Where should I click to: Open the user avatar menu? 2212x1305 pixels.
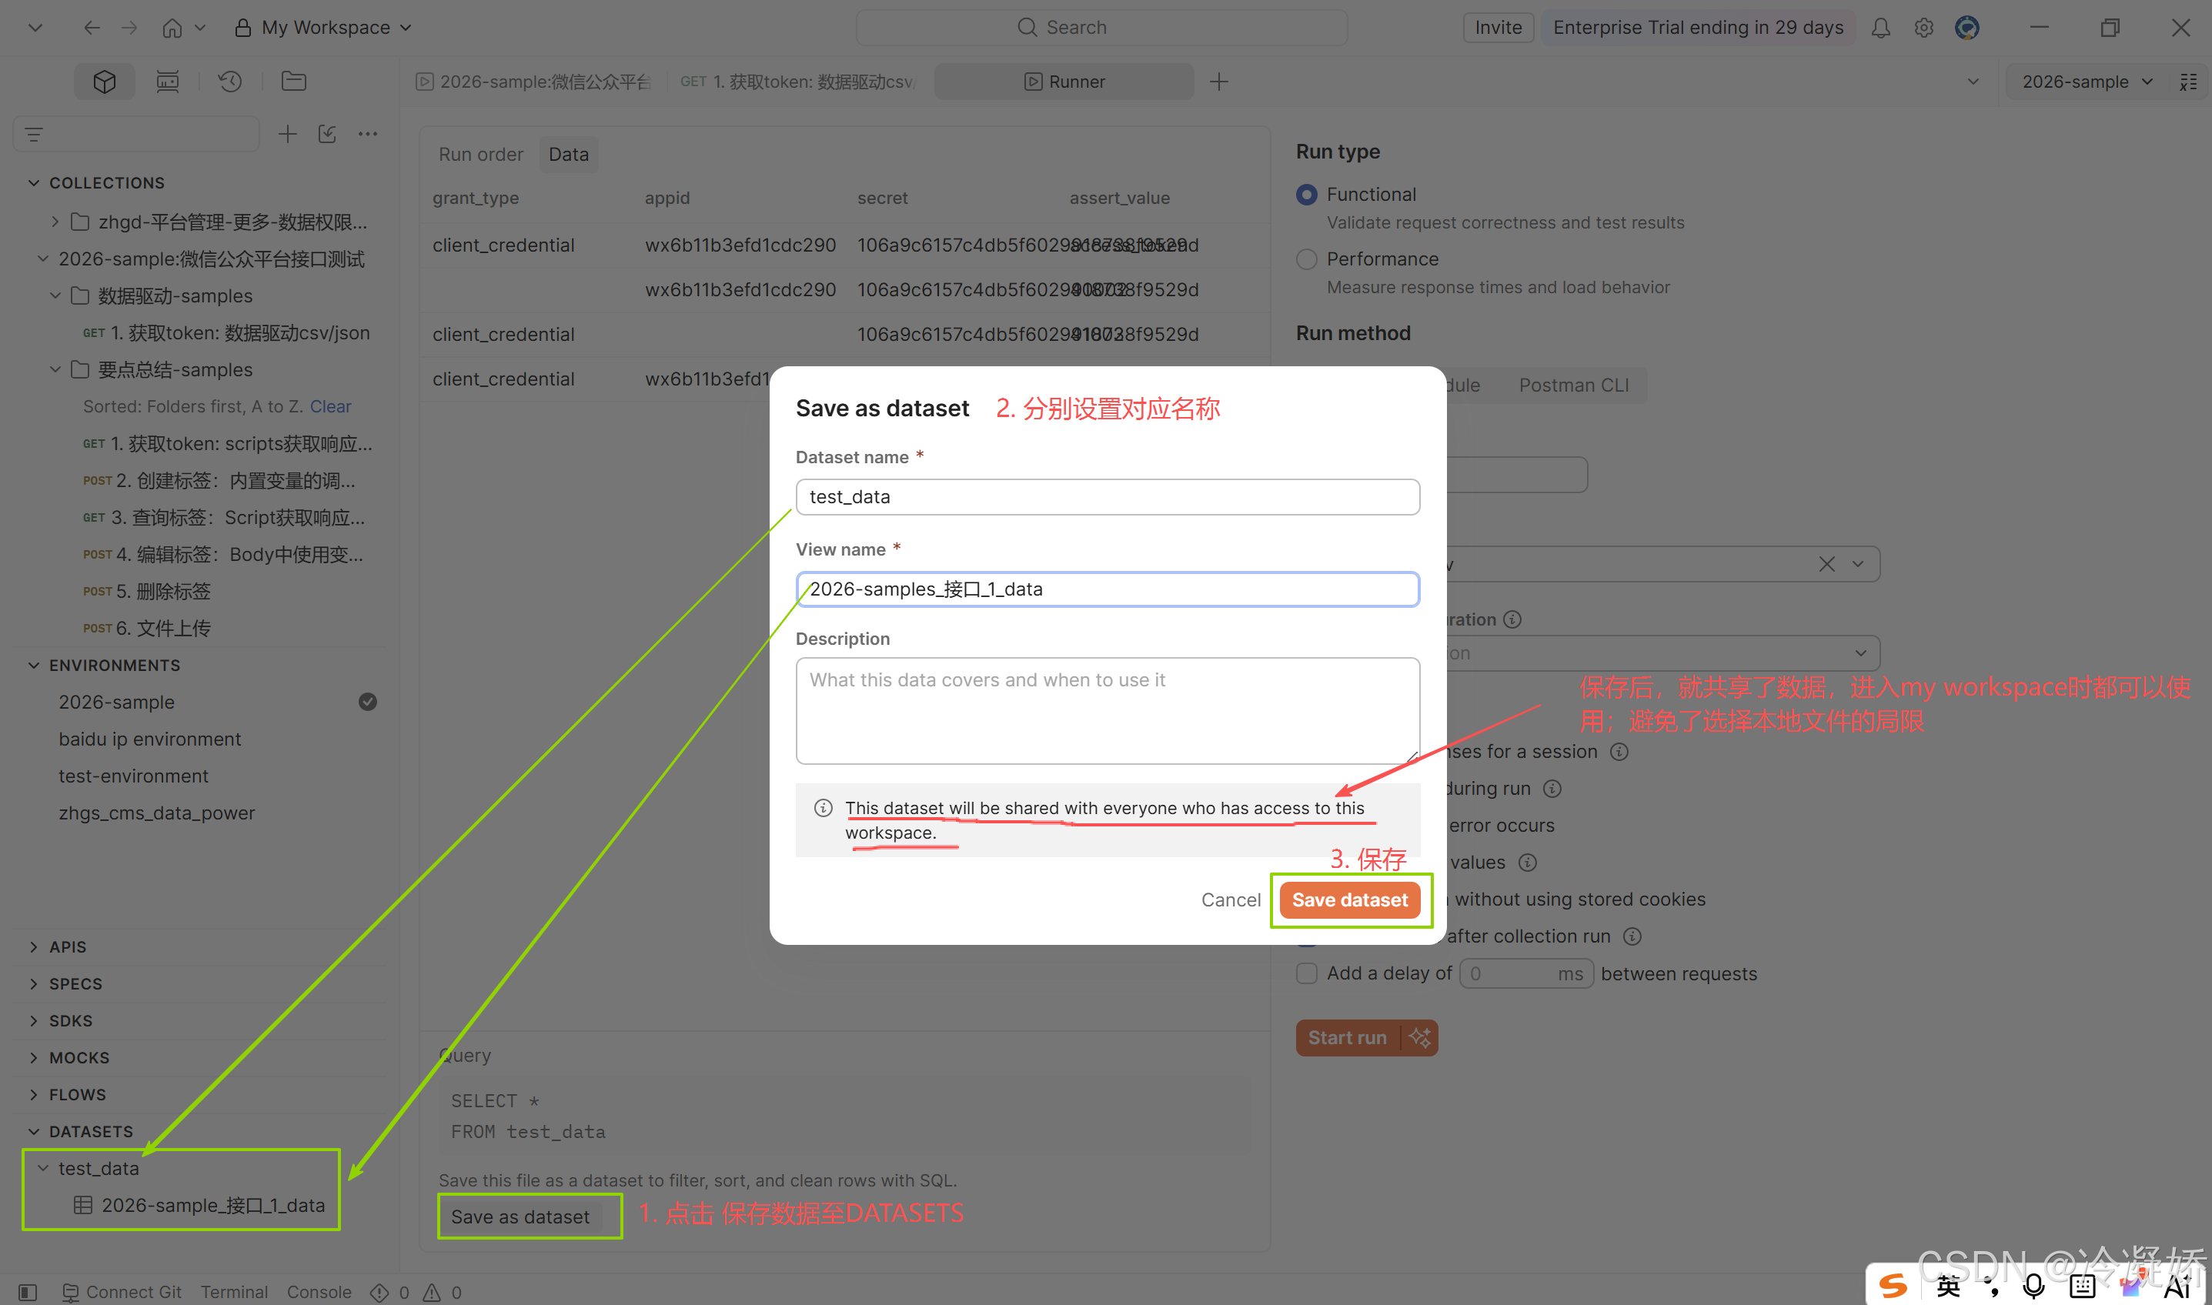[1966, 28]
